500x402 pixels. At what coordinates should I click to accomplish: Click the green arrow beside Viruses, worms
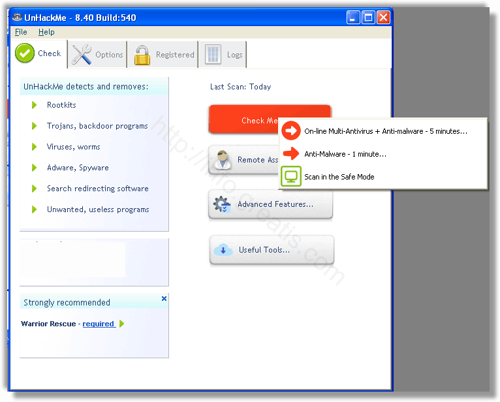tap(35, 147)
